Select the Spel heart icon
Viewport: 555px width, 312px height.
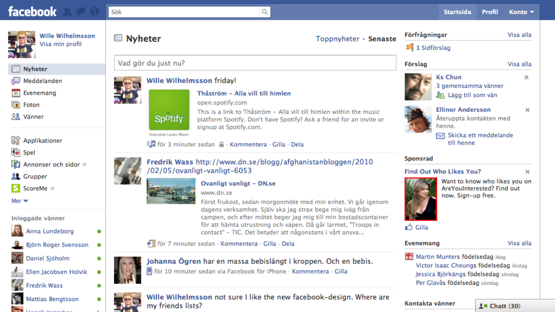[15, 152]
